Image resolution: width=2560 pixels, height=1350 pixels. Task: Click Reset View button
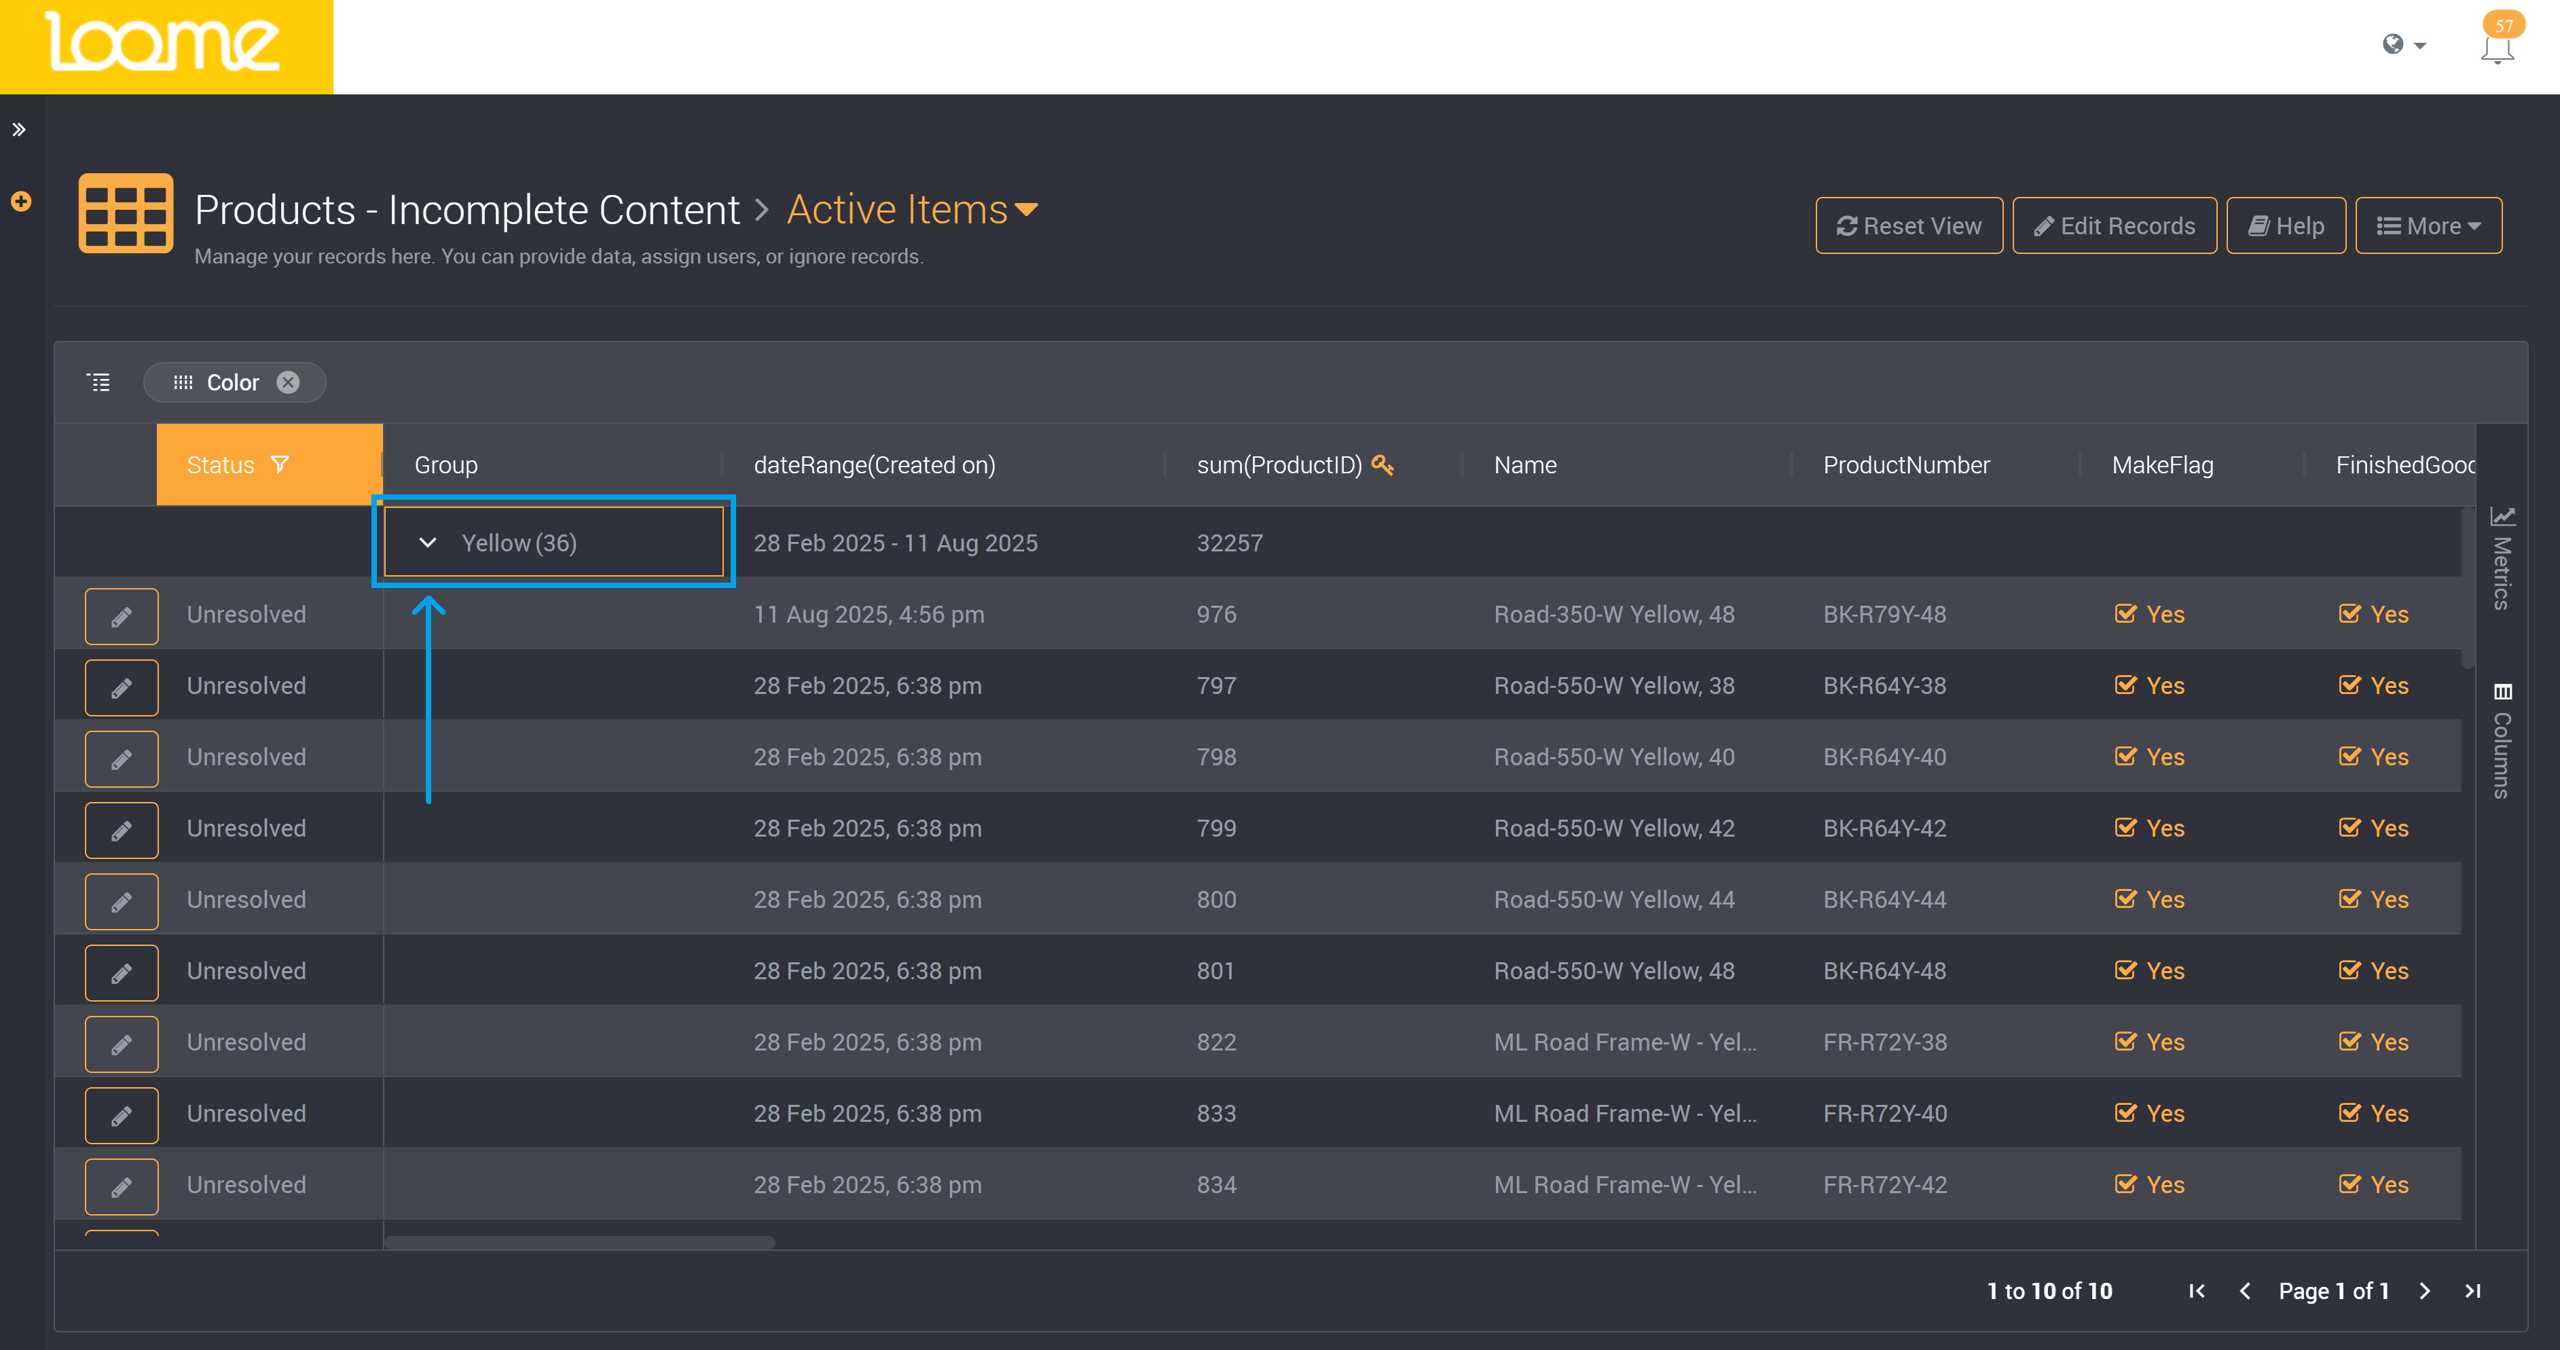coord(1909,225)
